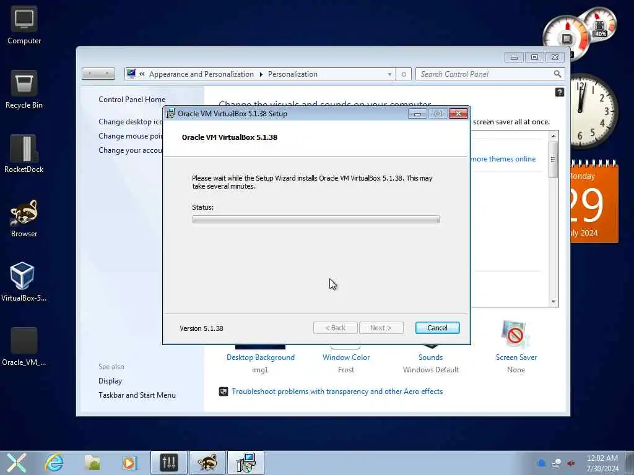The width and height of the screenshot is (634, 475).
Task: Open Control Panel Home link
Action: 132,100
